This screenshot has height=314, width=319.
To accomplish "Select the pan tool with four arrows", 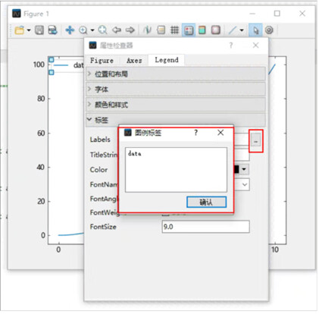I will pos(70,30).
